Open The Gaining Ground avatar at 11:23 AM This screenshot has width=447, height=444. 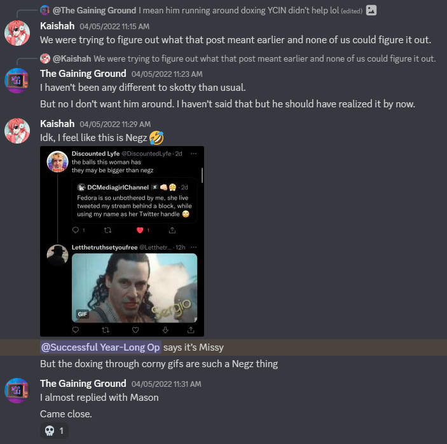pos(17,81)
